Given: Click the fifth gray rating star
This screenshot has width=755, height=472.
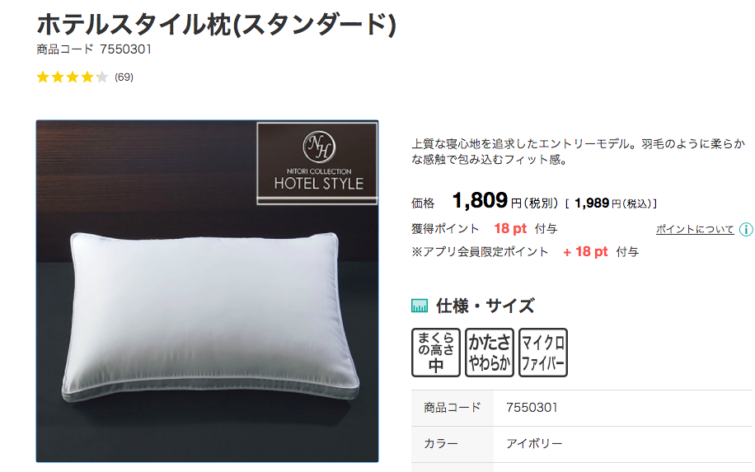Looking at the screenshot, I should pyautogui.click(x=102, y=77).
